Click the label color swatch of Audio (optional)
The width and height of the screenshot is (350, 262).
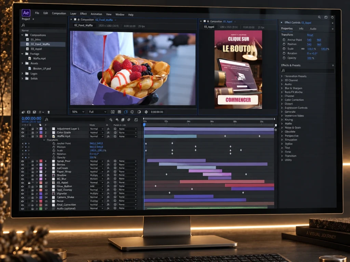41,209
